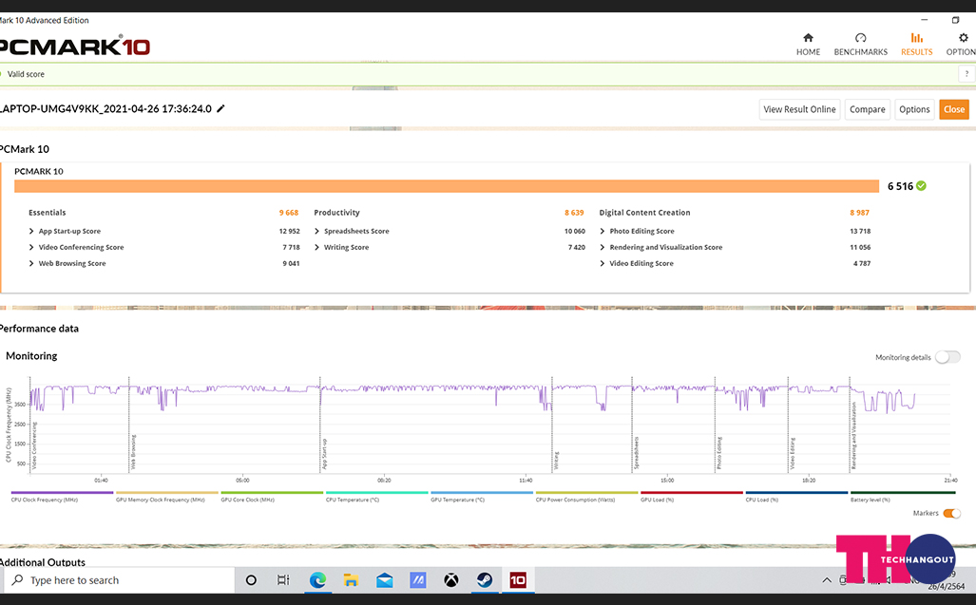This screenshot has height=605, width=976.
Task: Click the taskbar date 26/4/2564
Action: tap(947, 586)
